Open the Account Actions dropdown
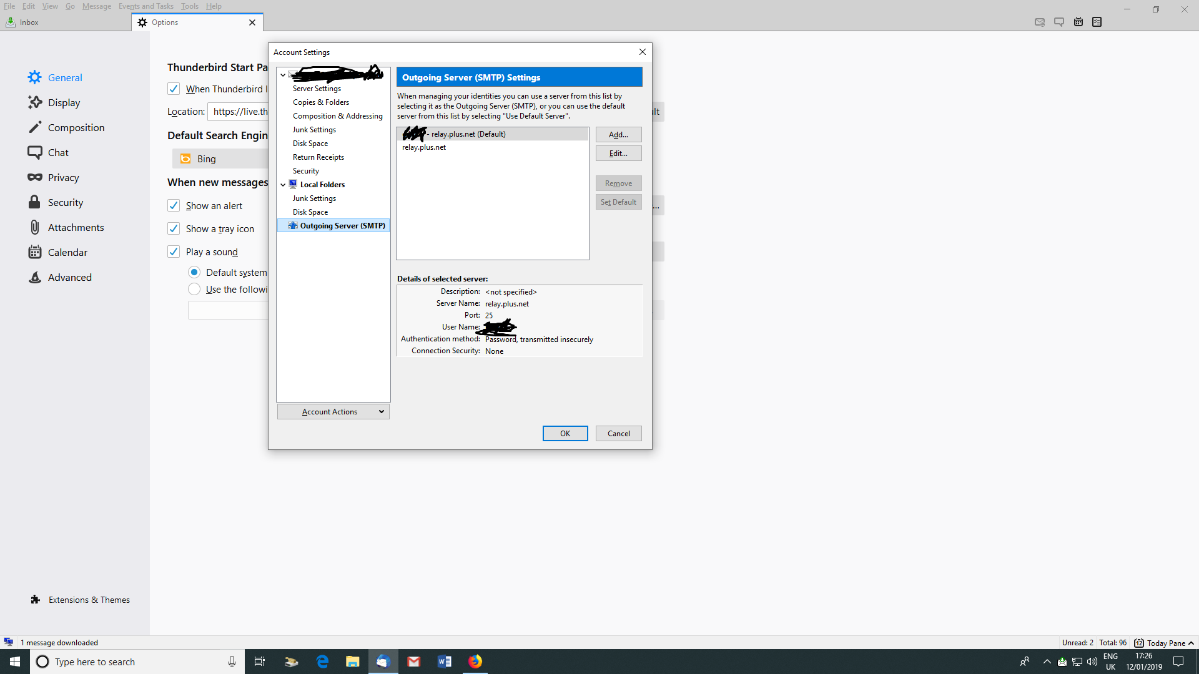1199x674 pixels. pyautogui.click(x=333, y=412)
